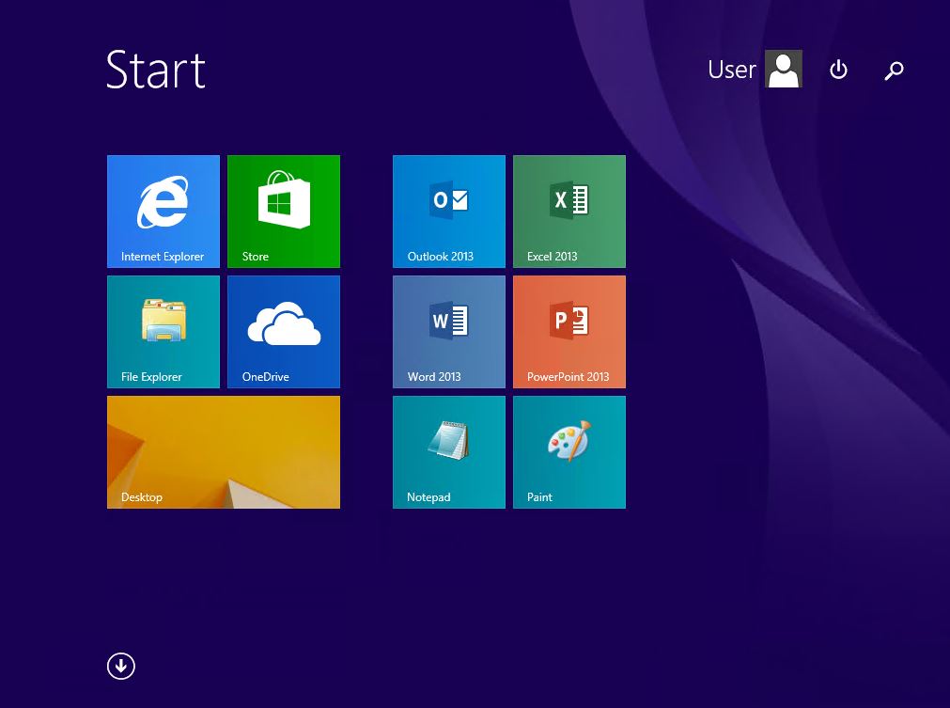Open the Paint palette tile

pos(568,451)
